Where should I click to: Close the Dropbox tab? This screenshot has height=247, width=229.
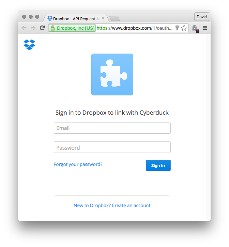[x=103, y=18]
